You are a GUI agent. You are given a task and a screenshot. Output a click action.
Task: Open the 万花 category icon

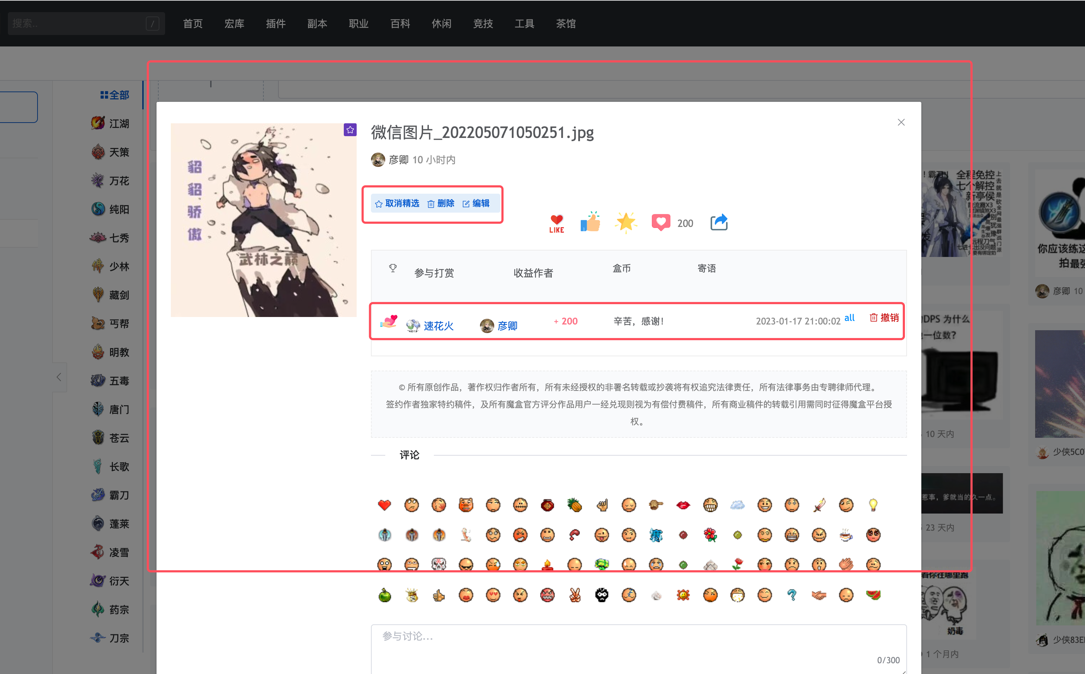point(98,180)
